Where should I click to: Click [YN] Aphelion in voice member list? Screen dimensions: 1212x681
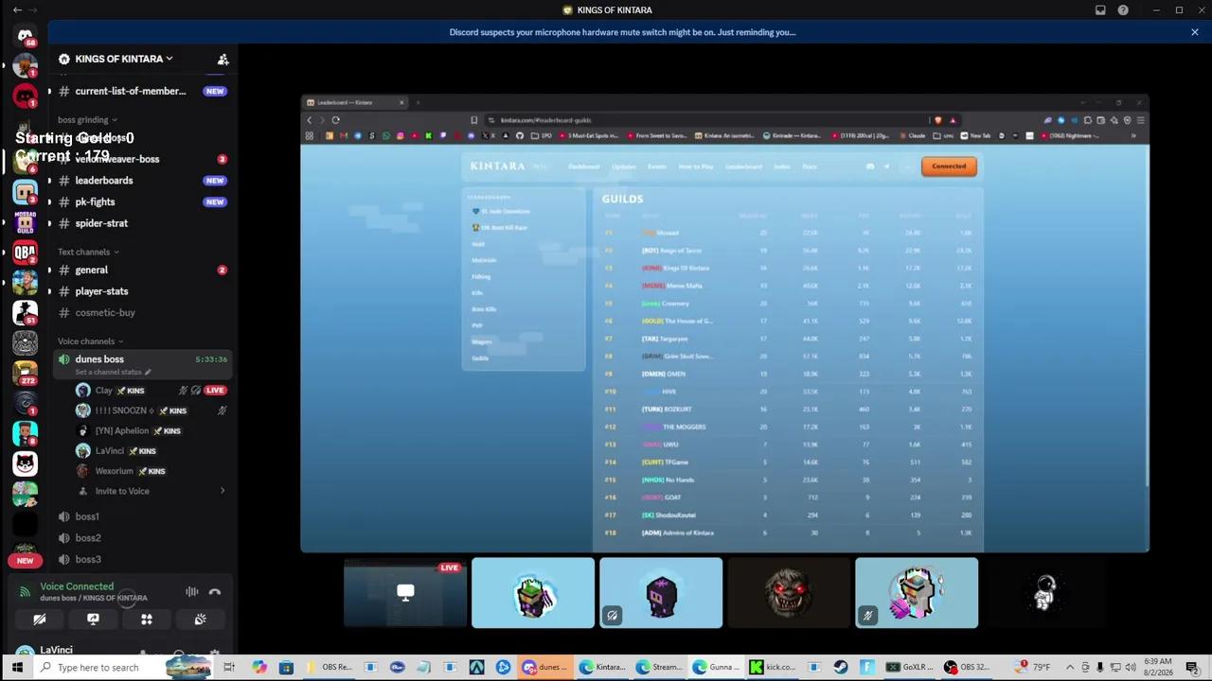click(121, 430)
